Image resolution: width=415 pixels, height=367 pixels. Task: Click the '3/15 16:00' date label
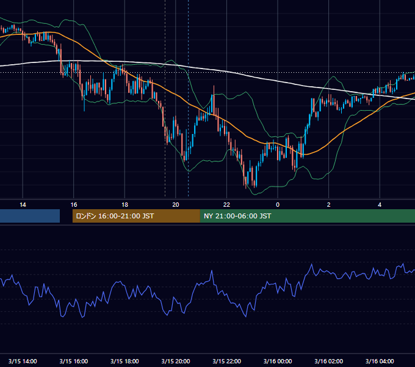pyautogui.click(x=74, y=361)
